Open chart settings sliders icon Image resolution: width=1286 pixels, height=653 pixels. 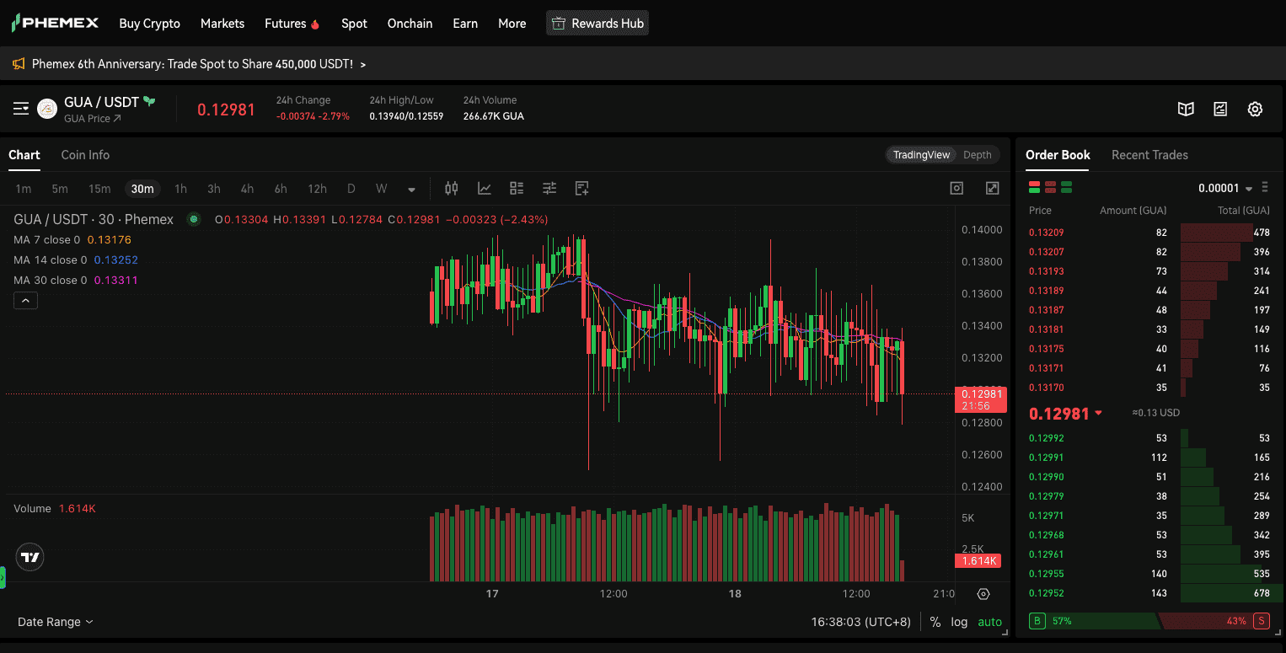pos(549,188)
